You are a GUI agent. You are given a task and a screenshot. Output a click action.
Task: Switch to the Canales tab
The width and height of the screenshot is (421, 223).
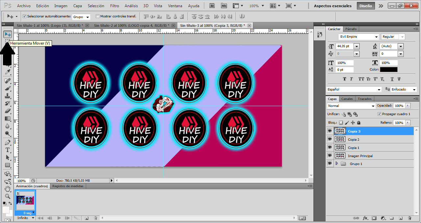point(347,99)
